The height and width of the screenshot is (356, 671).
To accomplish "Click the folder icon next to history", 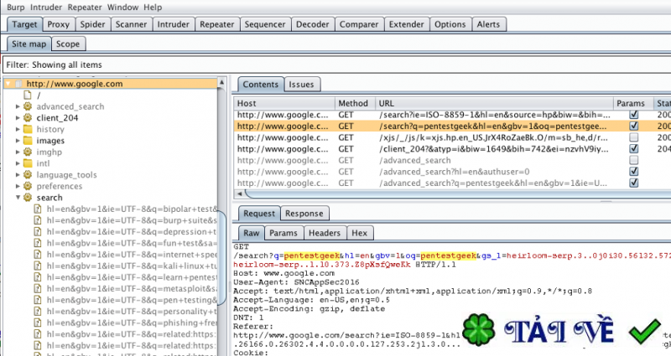I will click(x=28, y=129).
